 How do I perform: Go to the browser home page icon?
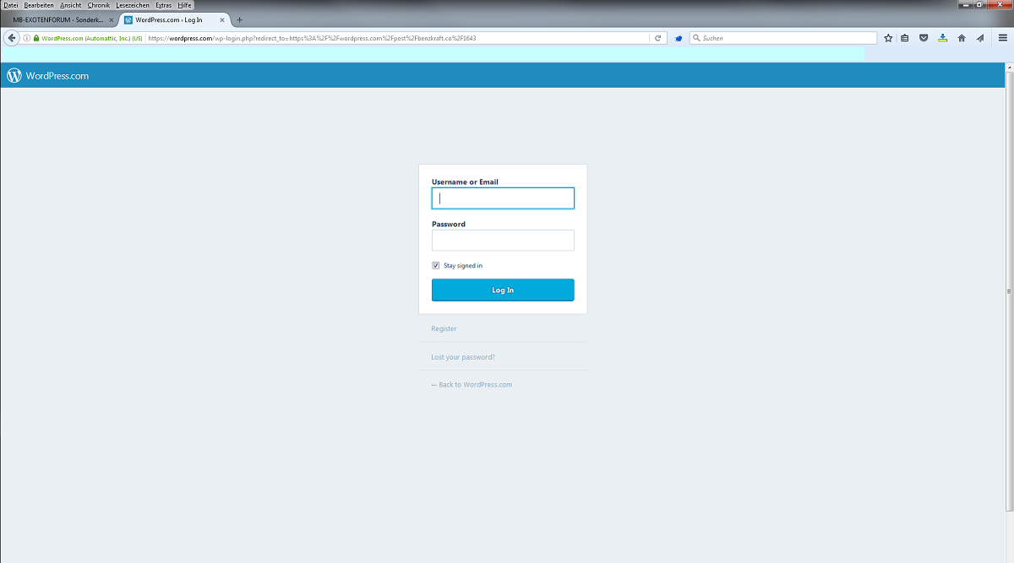coord(962,38)
